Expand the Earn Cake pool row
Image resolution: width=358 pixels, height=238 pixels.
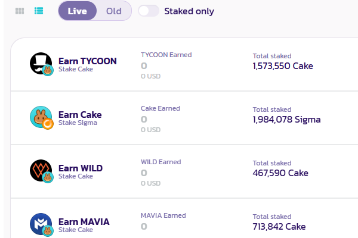coord(80,114)
